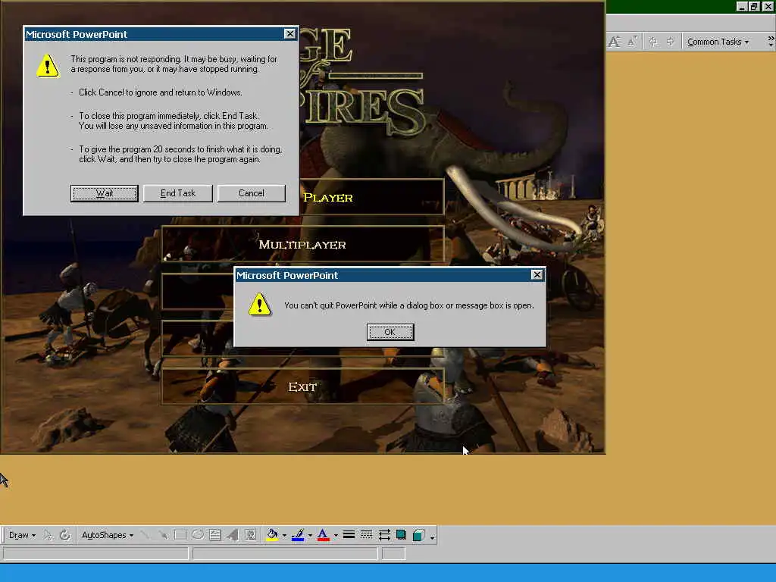
Task: Open the AutoShapes menu
Action: tap(107, 535)
